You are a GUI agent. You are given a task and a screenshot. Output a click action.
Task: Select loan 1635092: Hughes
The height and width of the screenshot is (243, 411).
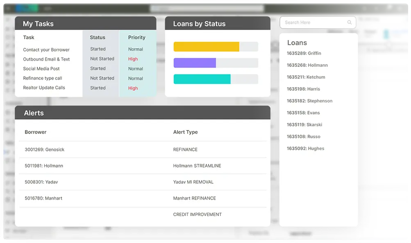[x=305, y=148]
